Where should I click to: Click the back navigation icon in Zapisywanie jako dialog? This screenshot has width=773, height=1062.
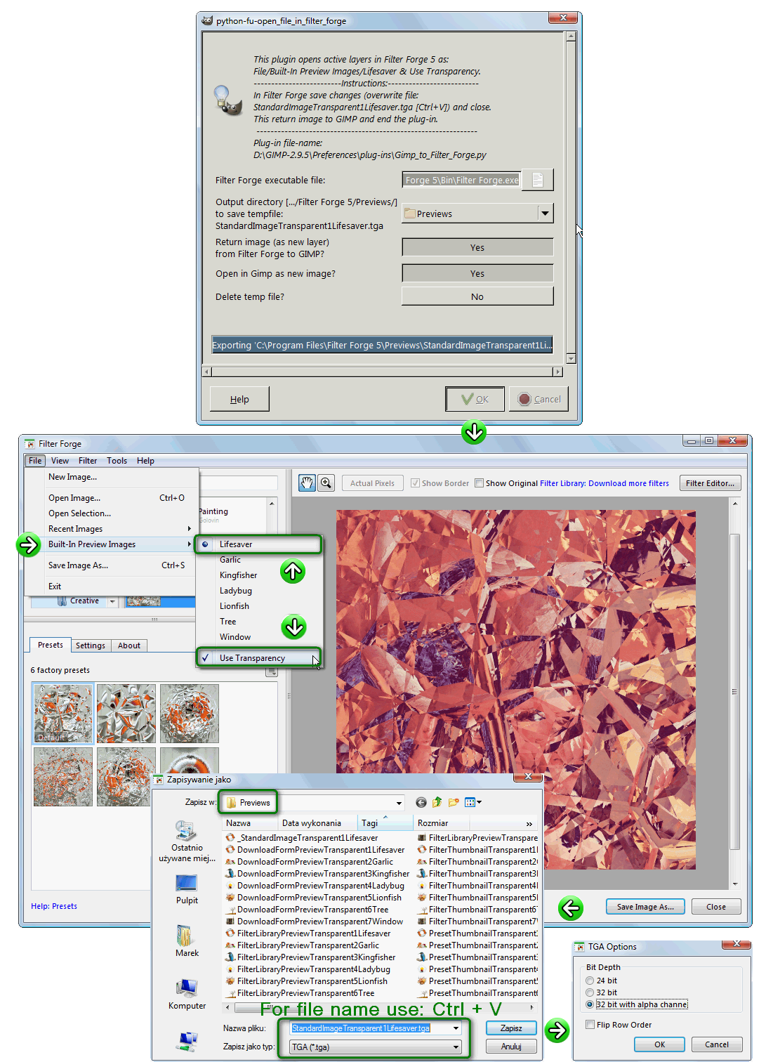click(x=421, y=802)
